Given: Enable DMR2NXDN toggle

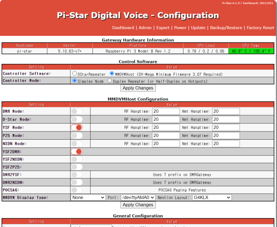Looking at the screenshot, I should tap(77, 182).
